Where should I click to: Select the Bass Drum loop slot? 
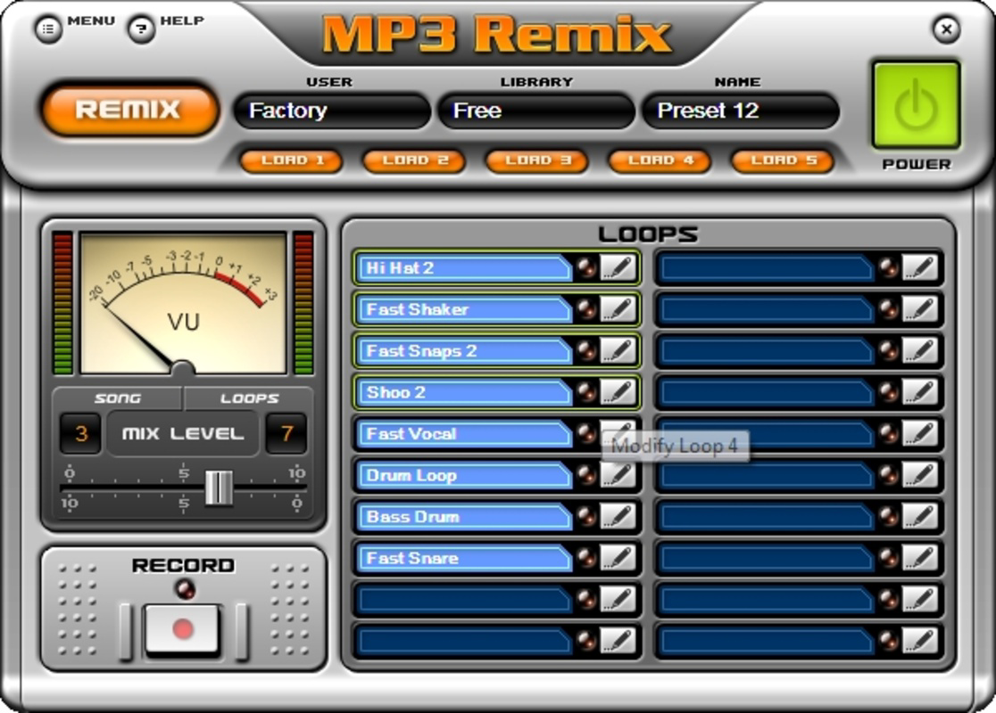pos(464,516)
